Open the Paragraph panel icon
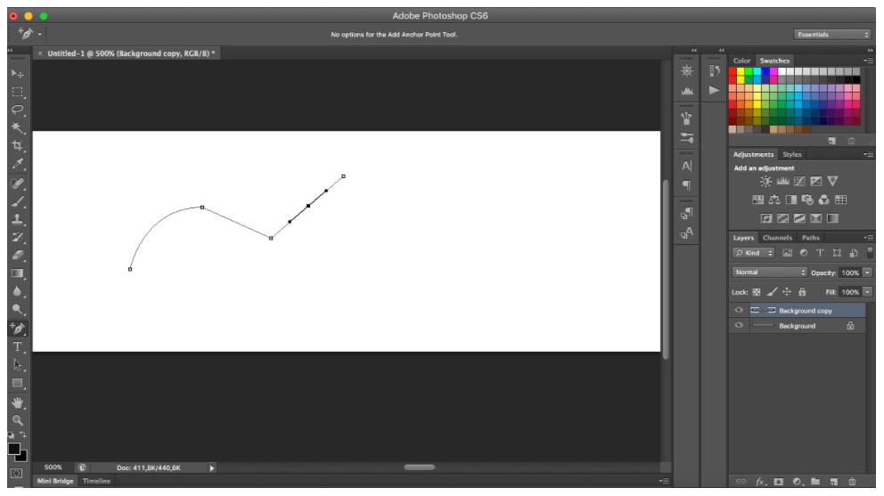 coord(687,185)
